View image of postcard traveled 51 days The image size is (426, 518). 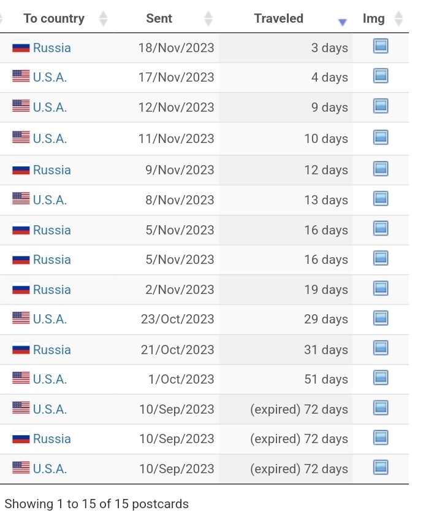pos(381,377)
